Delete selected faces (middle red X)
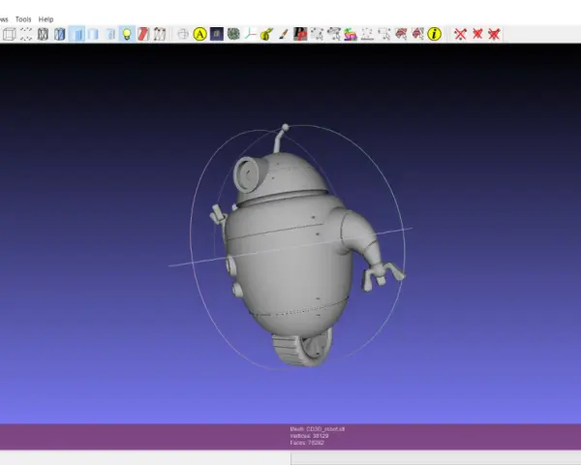Viewport: 581px width, 465px height. [x=477, y=34]
